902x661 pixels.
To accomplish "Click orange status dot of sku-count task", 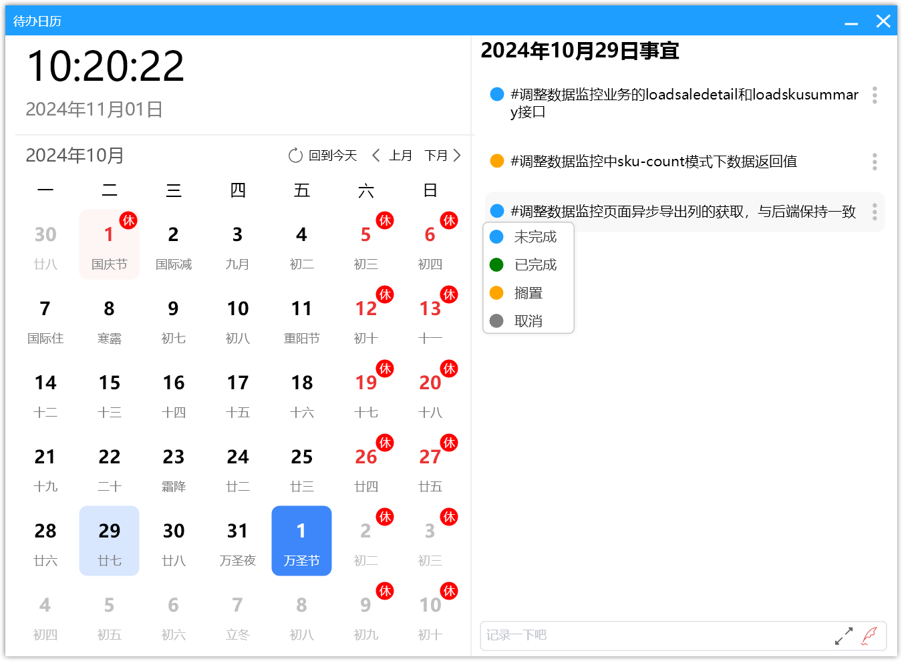I will 497,161.
